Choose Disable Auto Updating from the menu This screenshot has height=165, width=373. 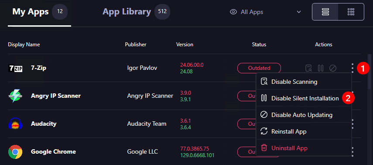(x=304, y=115)
